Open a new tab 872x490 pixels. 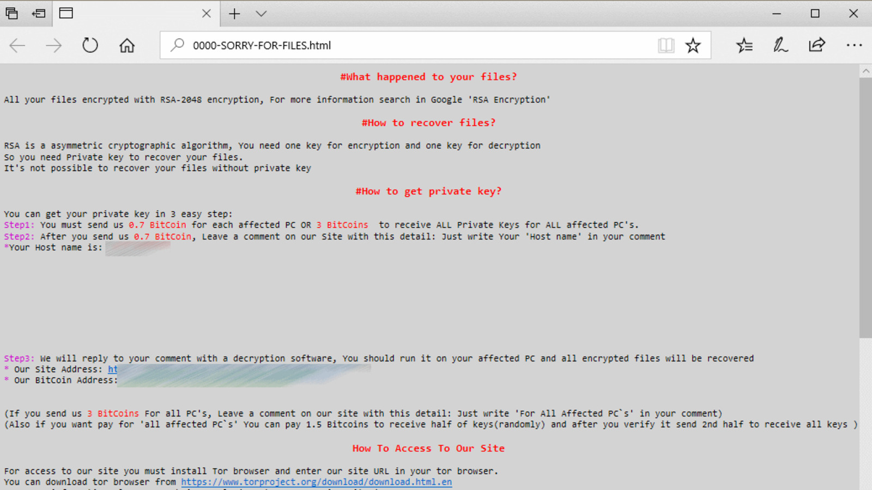(x=234, y=14)
